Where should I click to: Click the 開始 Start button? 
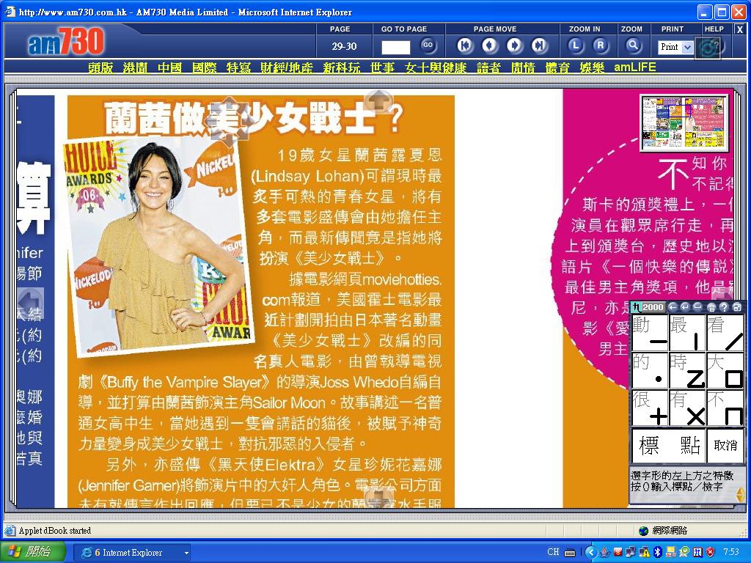pyautogui.click(x=32, y=552)
